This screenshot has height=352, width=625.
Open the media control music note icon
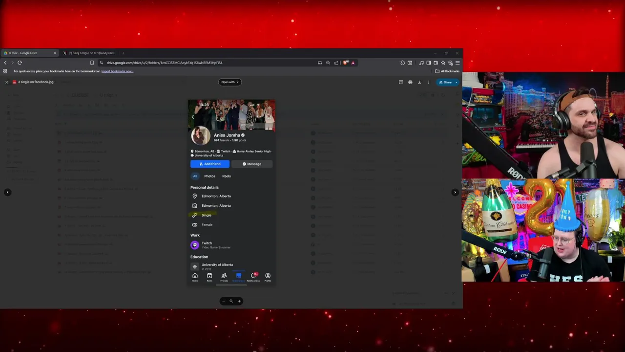421,63
